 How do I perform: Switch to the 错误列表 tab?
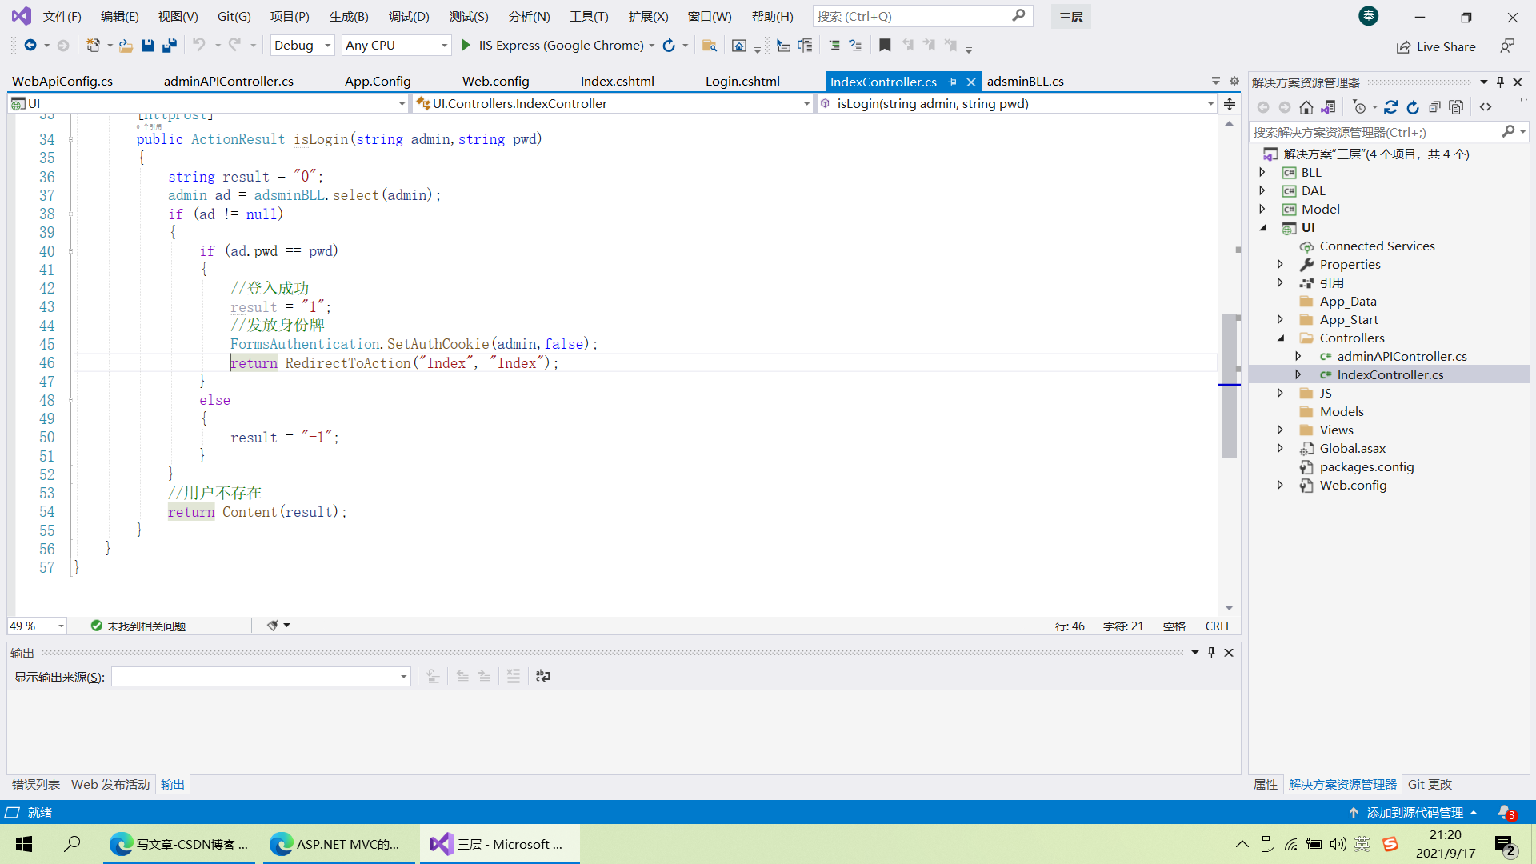[x=36, y=785]
